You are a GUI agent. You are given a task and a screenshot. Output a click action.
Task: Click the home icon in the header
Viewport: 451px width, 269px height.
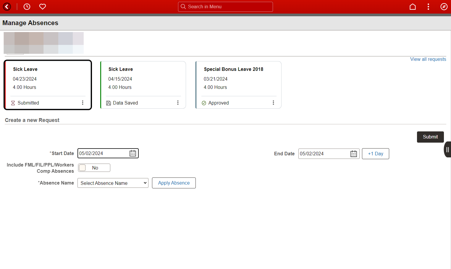[x=413, y=6]
